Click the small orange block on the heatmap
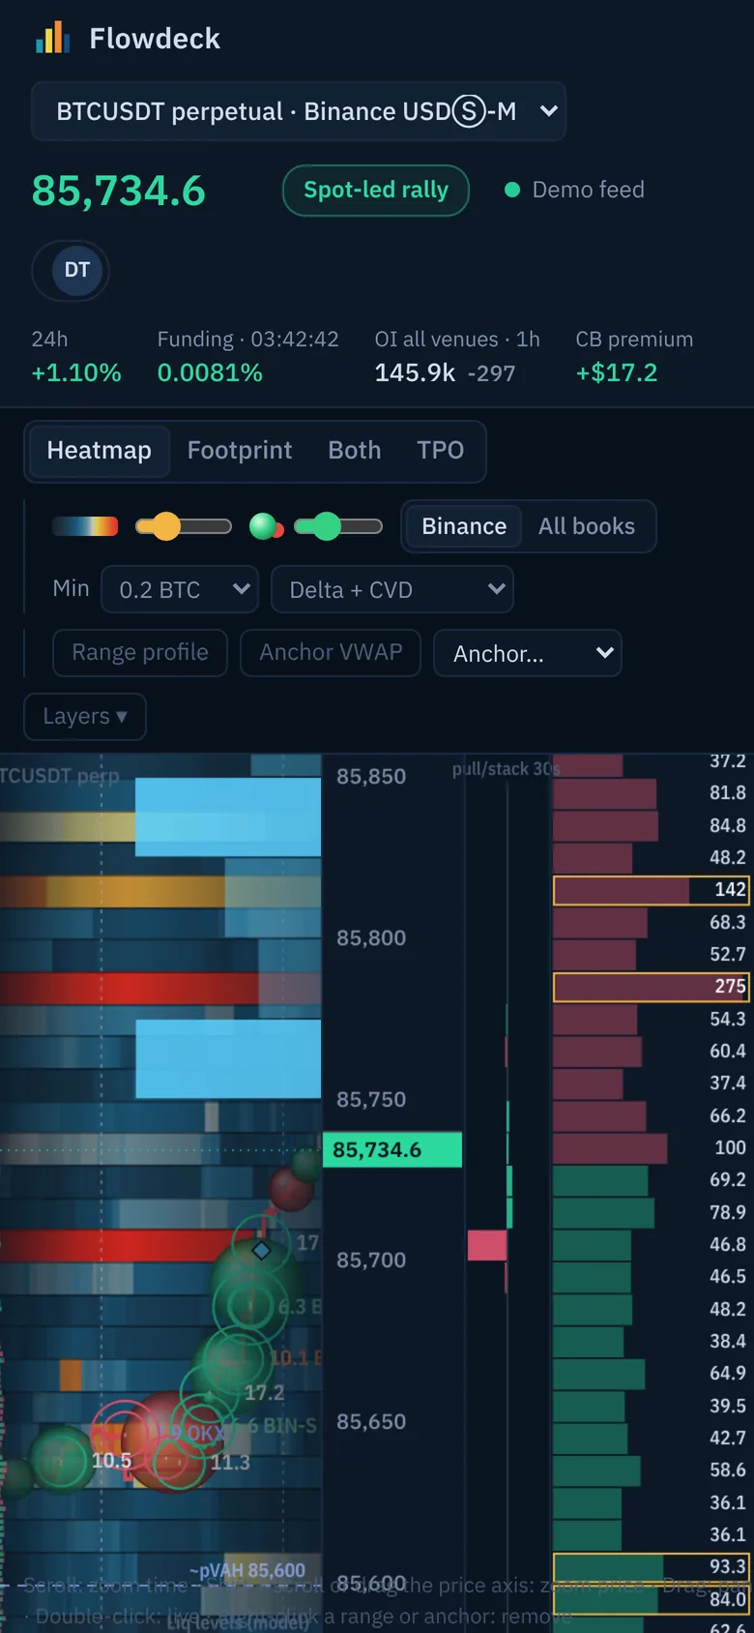754x1633 pixels. [71, 1375]
